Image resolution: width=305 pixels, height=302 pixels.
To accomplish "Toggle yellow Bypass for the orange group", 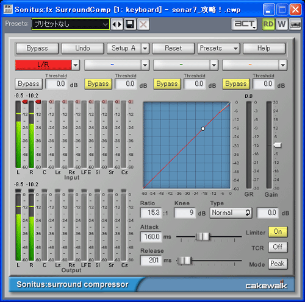I will coord(236,84).
